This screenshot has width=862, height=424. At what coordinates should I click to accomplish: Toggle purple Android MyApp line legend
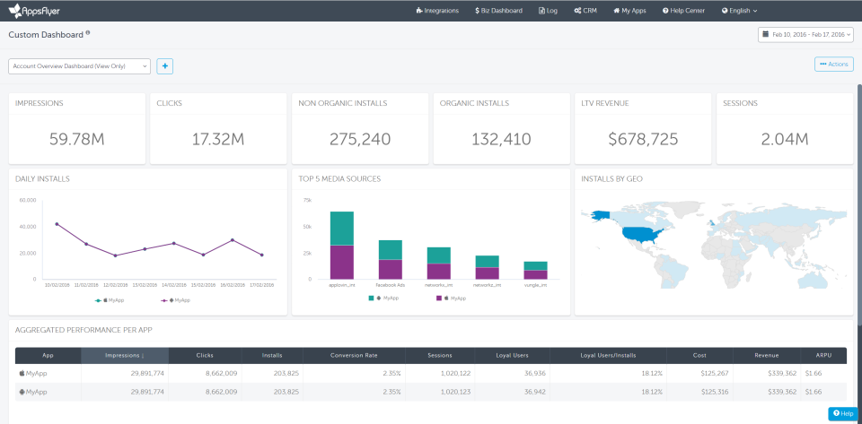pos(175,299)
